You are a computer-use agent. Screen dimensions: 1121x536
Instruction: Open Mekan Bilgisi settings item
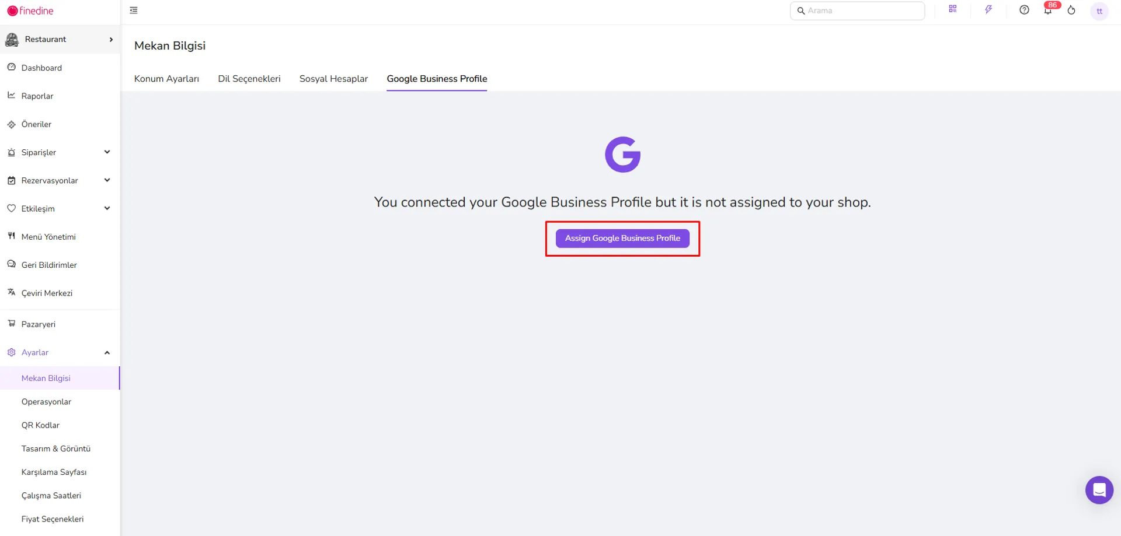point(60,378)
